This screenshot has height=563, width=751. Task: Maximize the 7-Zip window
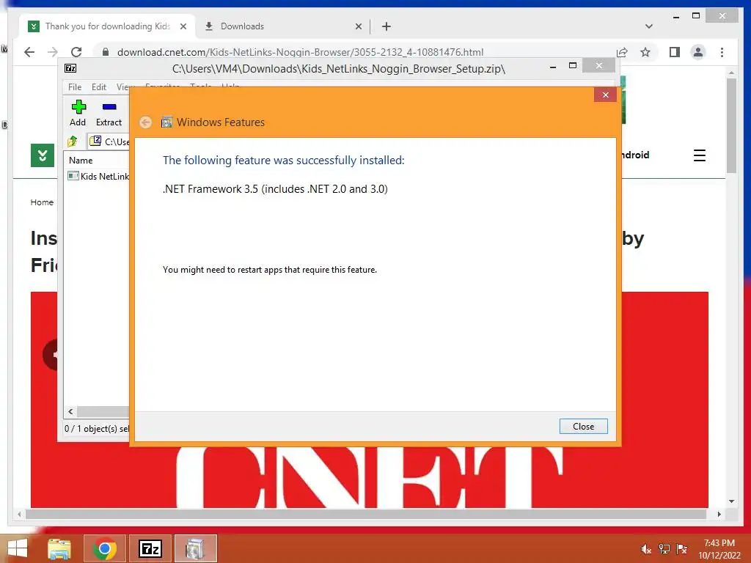572,66
